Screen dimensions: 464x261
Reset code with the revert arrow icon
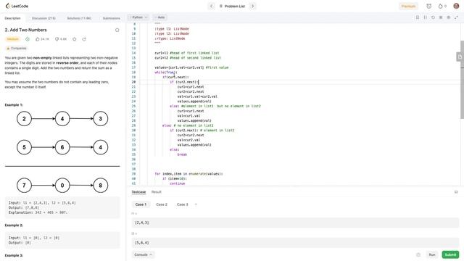[433, 17]
